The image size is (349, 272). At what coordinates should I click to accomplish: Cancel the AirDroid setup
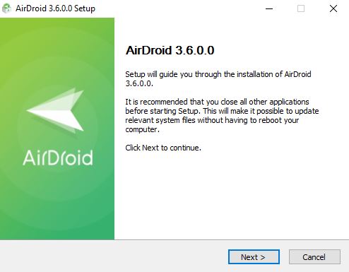click(314, 256)
